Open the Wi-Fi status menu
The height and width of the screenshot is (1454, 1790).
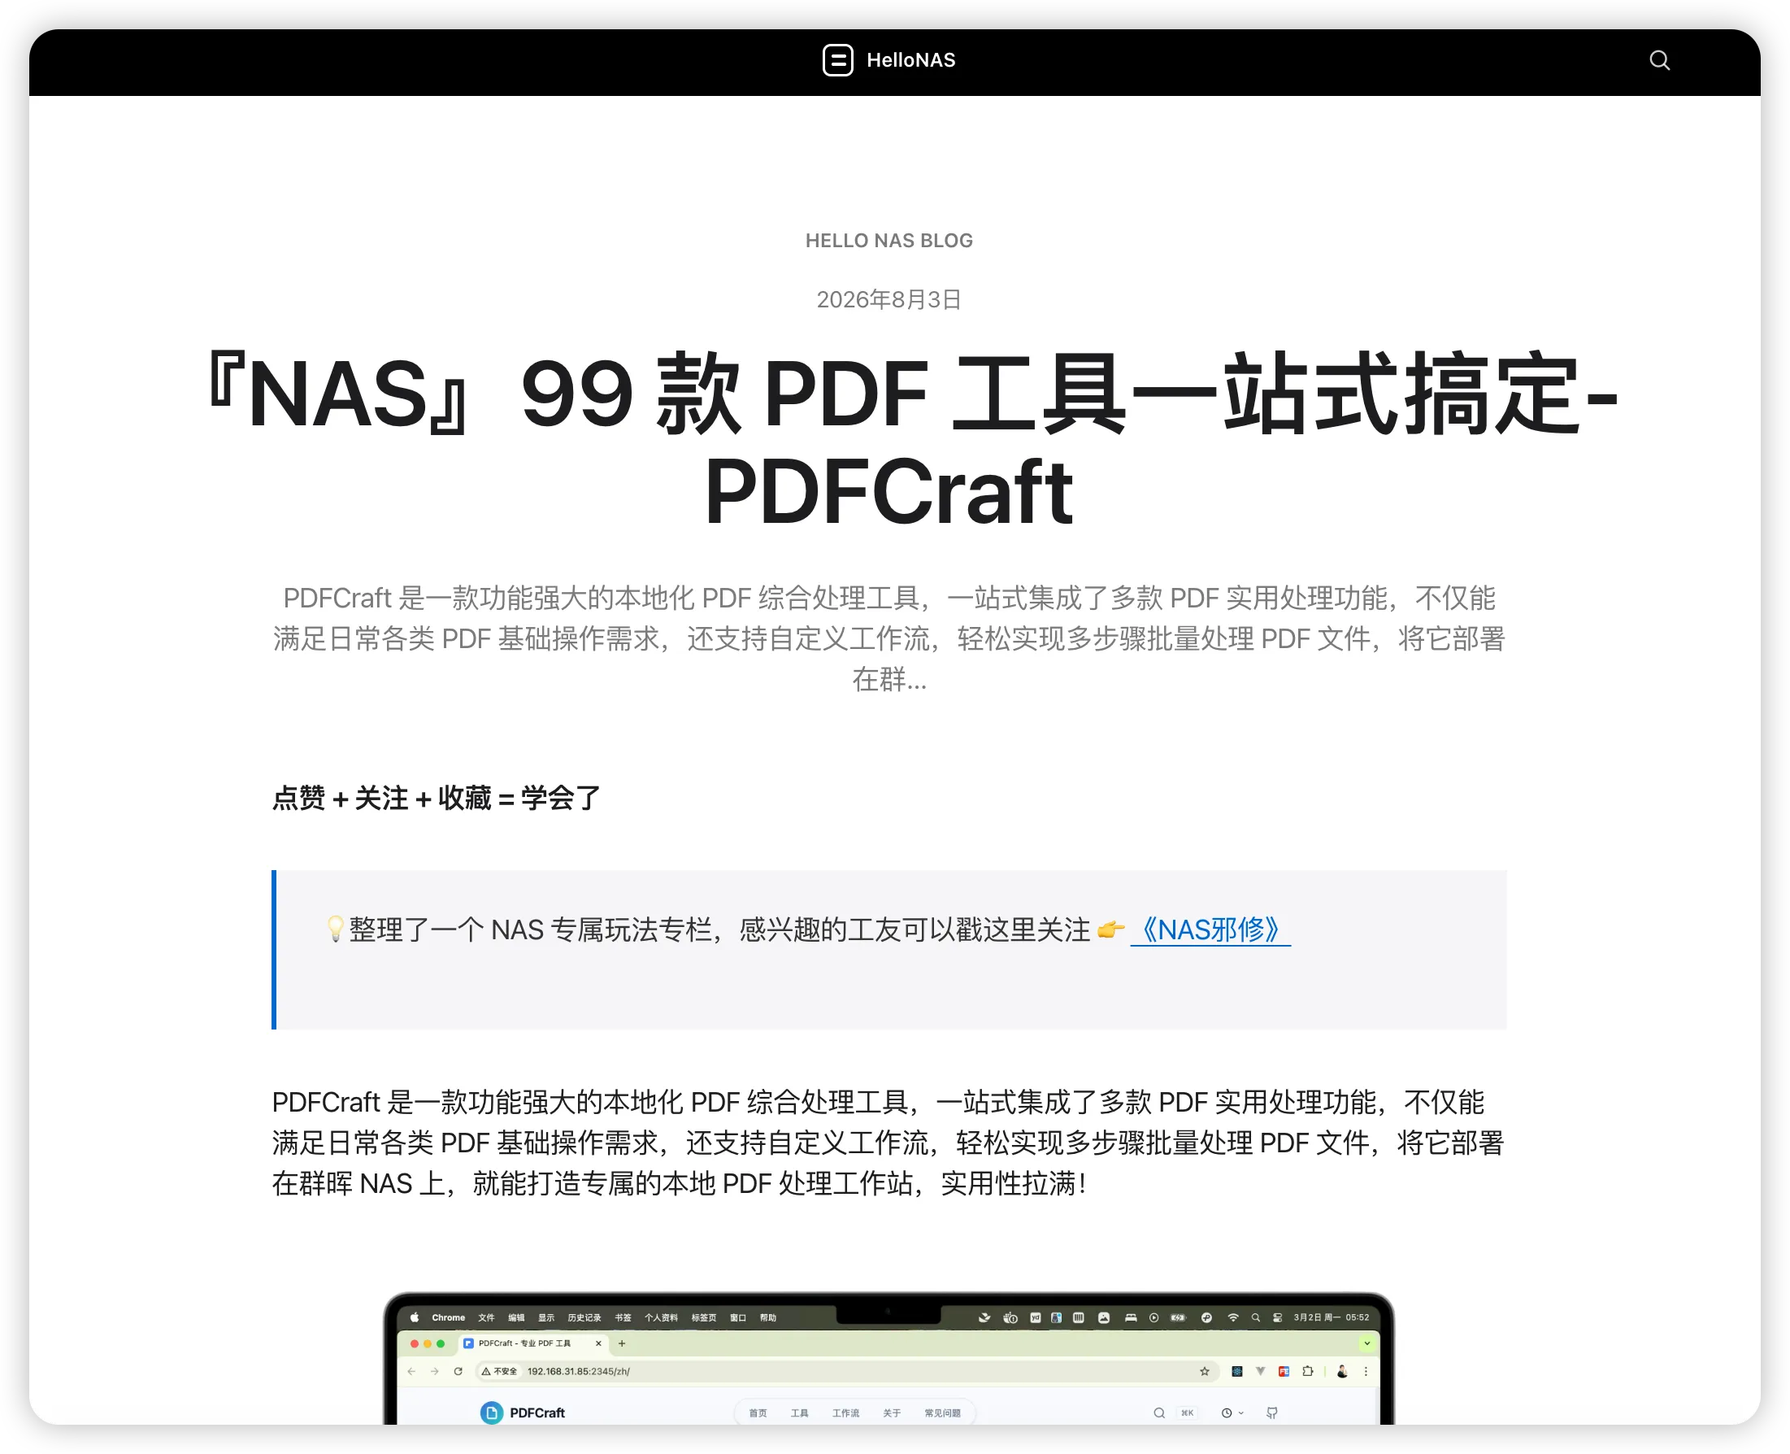1232,1317
